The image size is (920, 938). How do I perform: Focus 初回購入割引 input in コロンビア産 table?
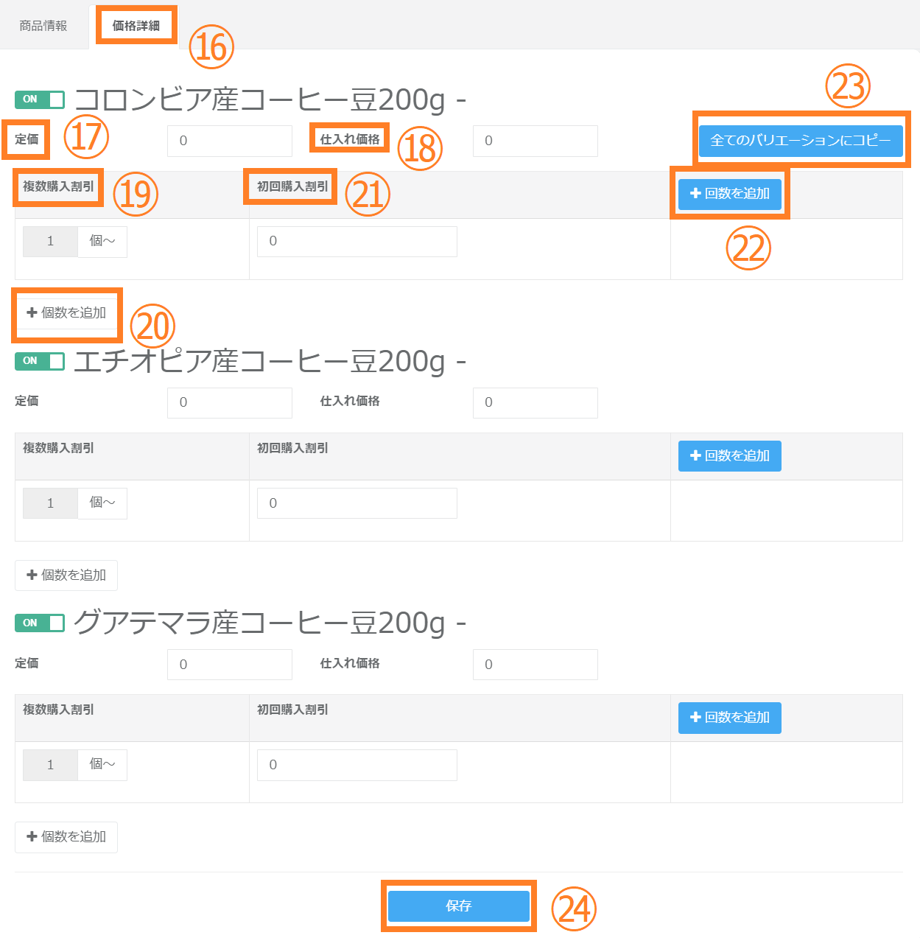(x=357, y=242)
